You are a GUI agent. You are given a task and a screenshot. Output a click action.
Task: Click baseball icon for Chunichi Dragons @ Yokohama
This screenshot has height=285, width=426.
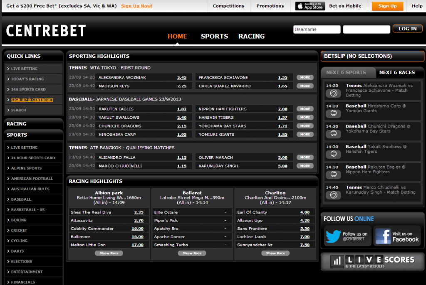[333, 133]
